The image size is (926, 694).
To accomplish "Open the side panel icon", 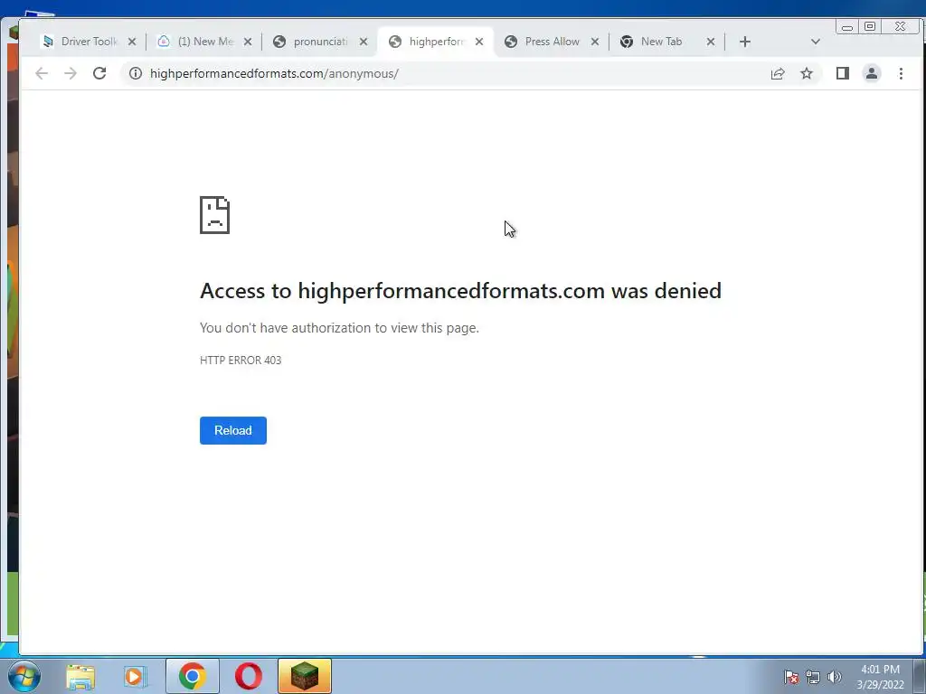I will click(x=843, y=73).
